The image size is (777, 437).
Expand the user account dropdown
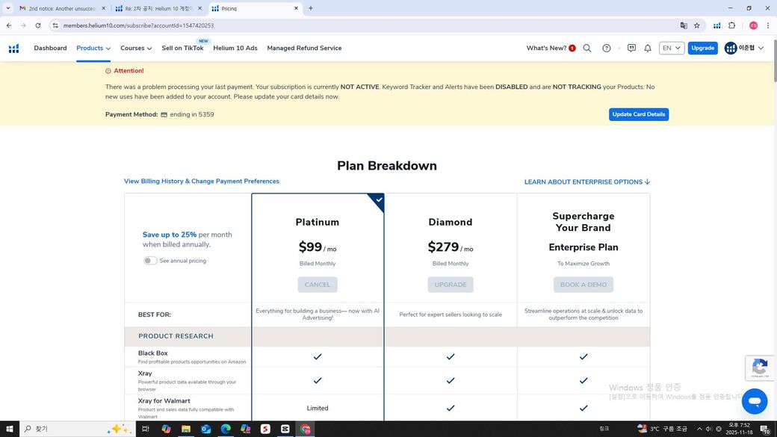coord(744,48)
